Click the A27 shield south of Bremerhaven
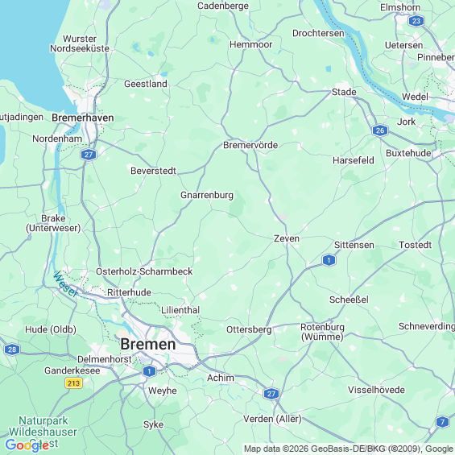This screenshot has width=455, height=455. [x=89, y=155]
